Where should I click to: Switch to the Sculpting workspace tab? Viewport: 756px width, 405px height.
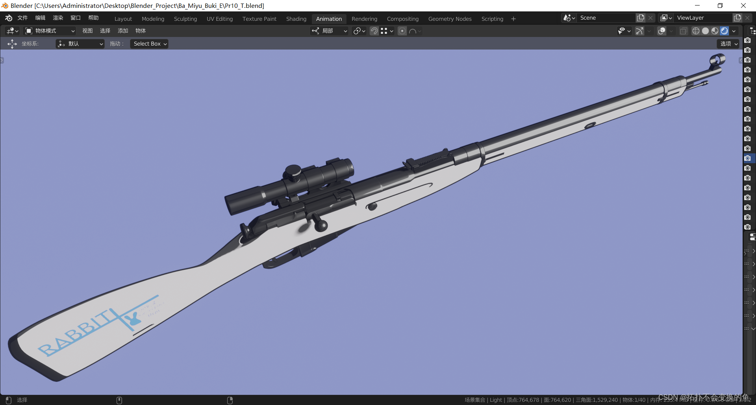click(185, 19)
